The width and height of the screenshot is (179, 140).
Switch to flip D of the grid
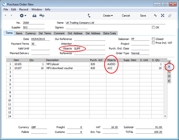tap(169, 76)
